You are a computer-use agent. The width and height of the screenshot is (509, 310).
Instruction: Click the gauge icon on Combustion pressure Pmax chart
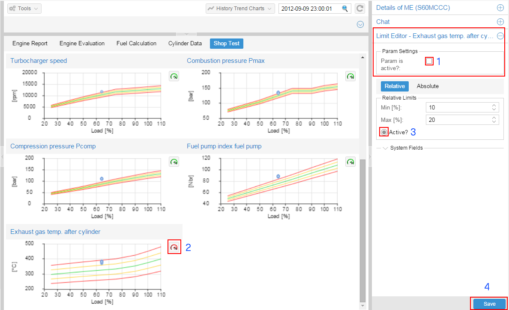tap(350, 77)
